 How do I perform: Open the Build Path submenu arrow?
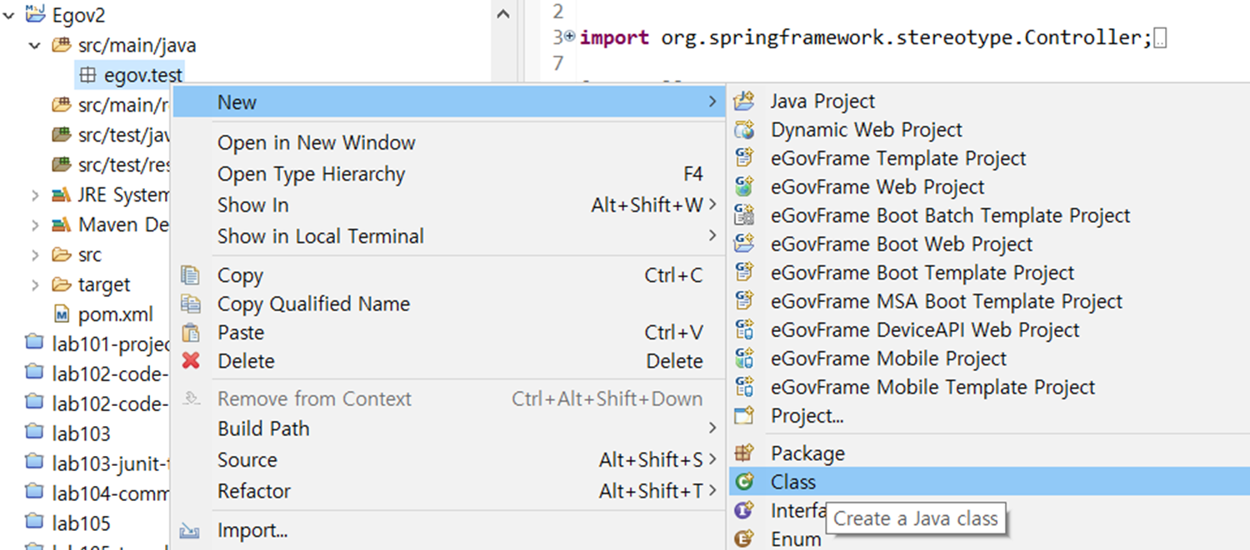coord(712,429)
